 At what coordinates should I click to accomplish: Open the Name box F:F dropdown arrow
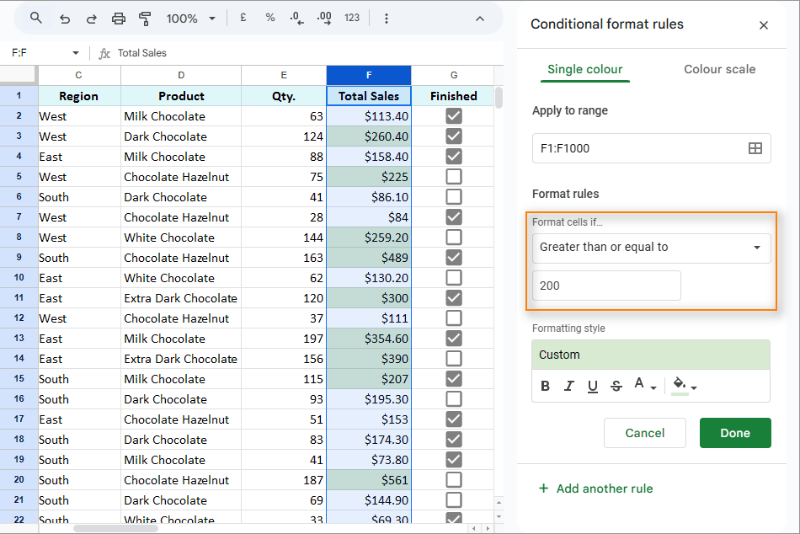(x=75, y=53)
